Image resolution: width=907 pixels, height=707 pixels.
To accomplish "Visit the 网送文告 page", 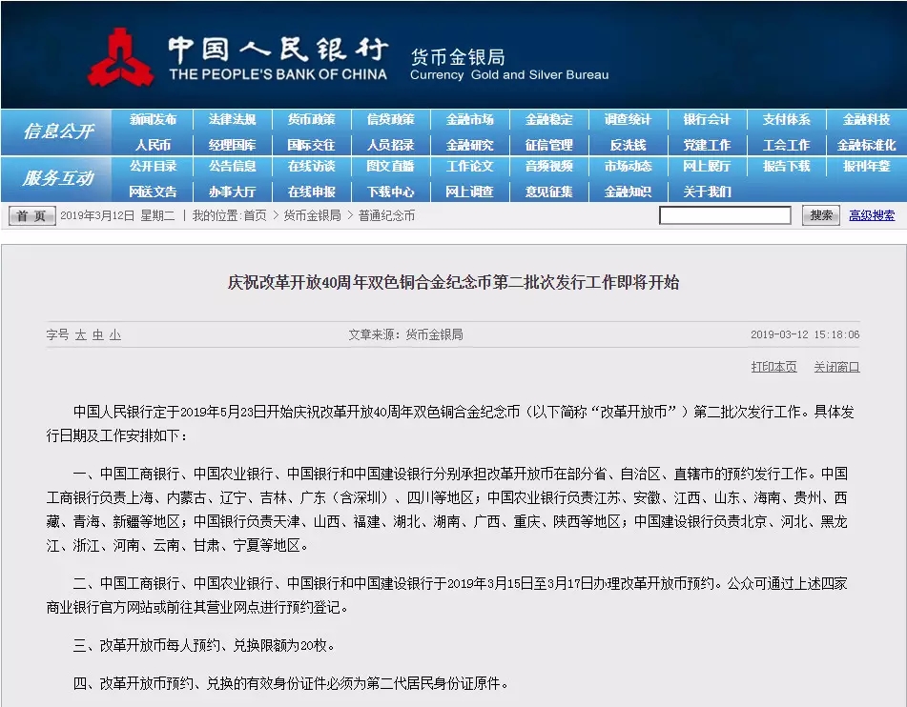I will tap(153, 192).
